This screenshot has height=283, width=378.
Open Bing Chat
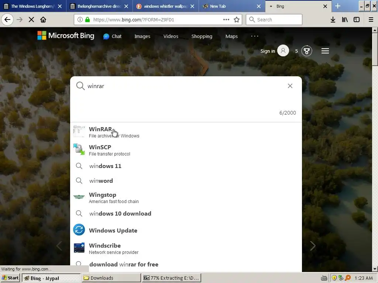(112, 36)
